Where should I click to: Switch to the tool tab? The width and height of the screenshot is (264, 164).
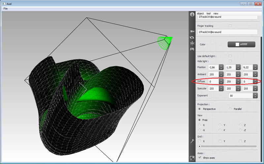point(209,14)
